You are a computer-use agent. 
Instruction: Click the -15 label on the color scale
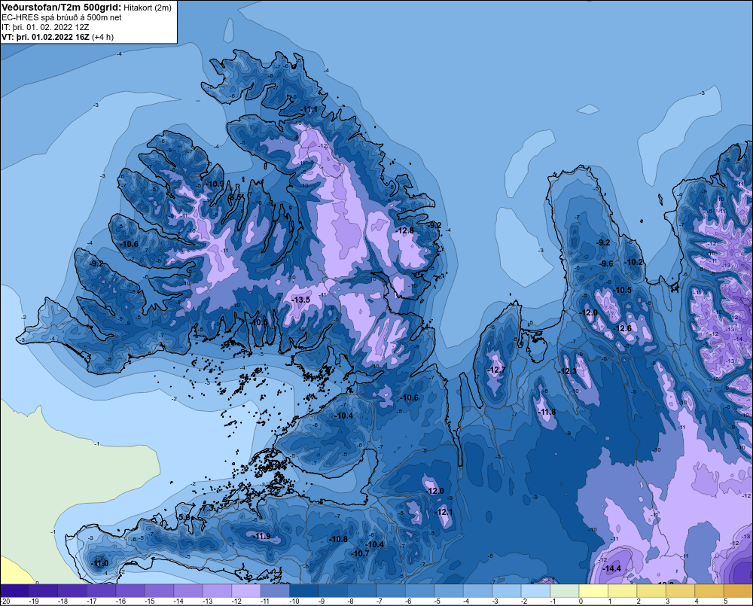(149, 601)
